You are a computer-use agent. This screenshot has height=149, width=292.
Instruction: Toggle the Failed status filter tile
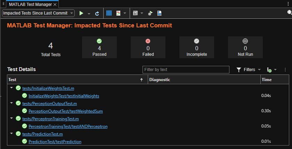pos(148,47)
